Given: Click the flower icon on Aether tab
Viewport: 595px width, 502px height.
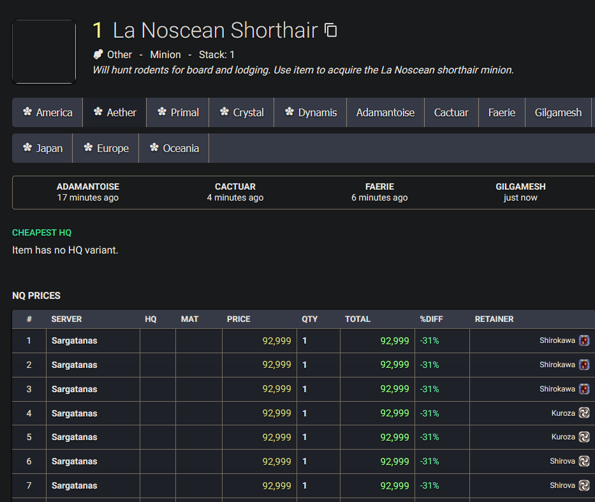Looking at the screenshot, I should click(x=98, y=112).
